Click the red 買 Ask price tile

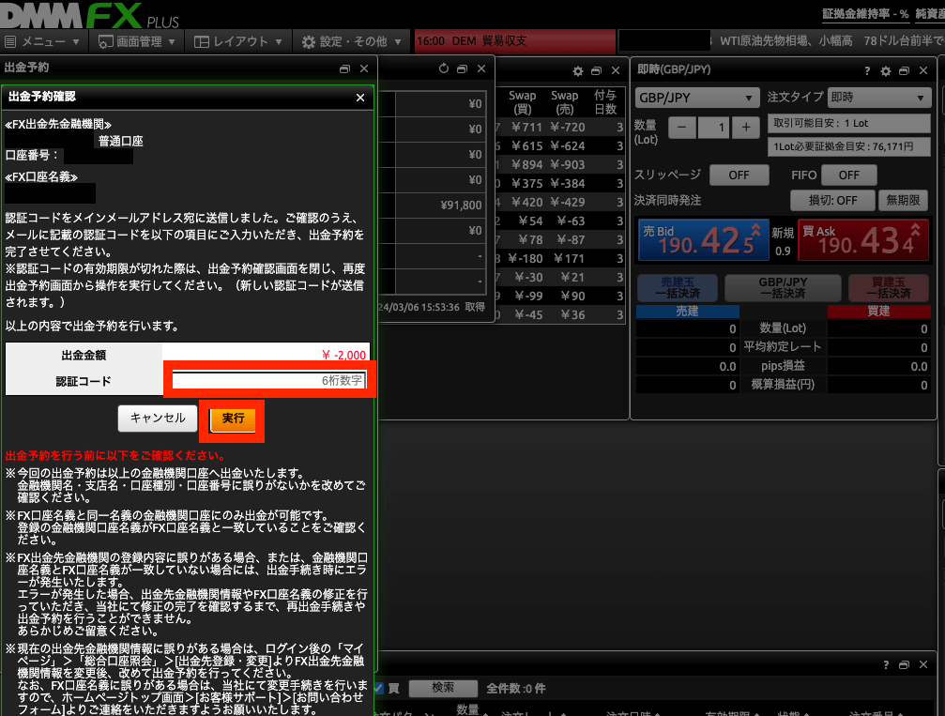pyautogui.click(x=861, y=242)
